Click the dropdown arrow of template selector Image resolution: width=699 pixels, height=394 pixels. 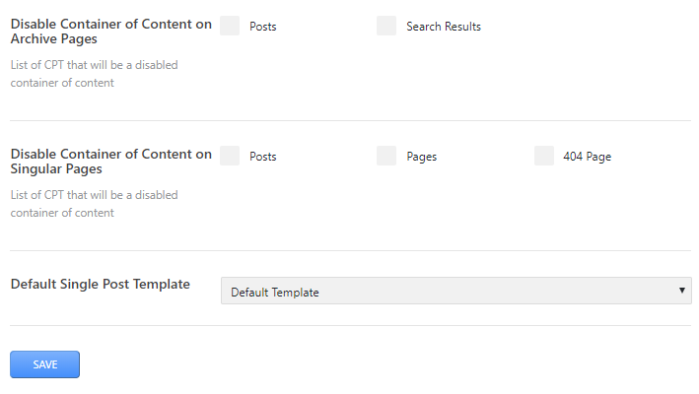click(682, 291)
